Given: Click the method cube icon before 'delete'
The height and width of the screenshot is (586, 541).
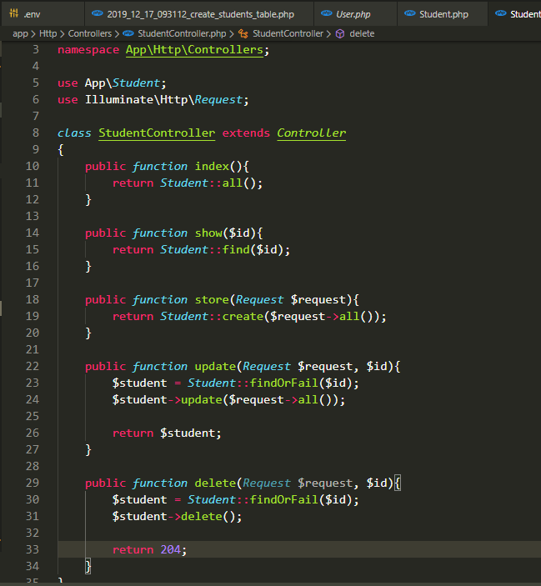Looking at the screenshot, I should coord(340,34).
